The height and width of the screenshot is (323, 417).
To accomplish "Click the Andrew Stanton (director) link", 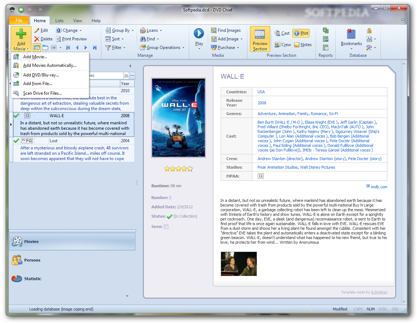I will pyautogui.click(x=280, y=159).
